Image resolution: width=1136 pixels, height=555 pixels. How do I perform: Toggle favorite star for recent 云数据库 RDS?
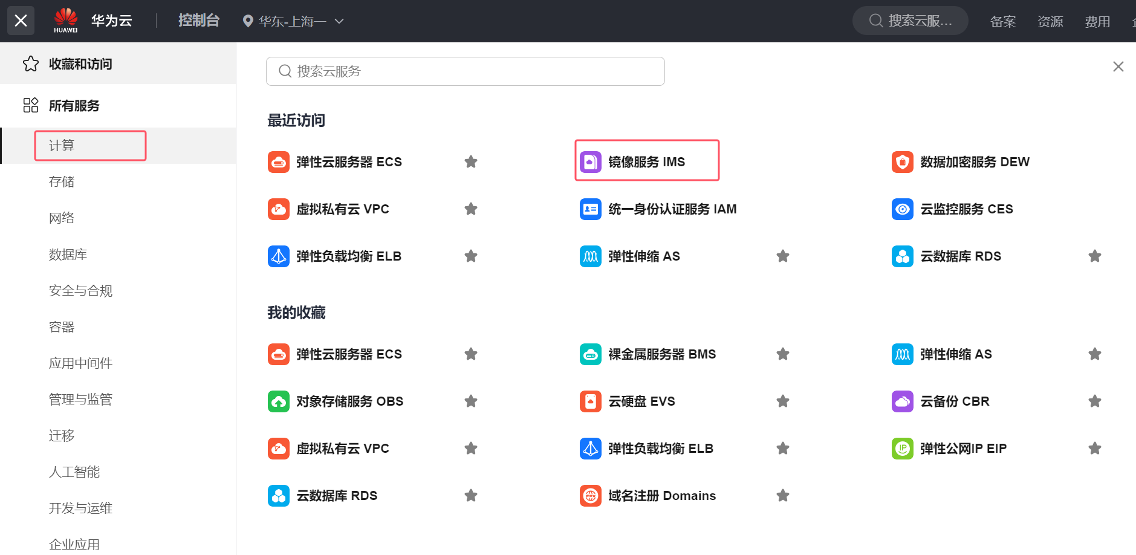click(1095, 256)
